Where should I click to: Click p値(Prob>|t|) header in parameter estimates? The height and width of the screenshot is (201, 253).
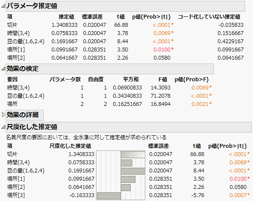pos(151,16)
